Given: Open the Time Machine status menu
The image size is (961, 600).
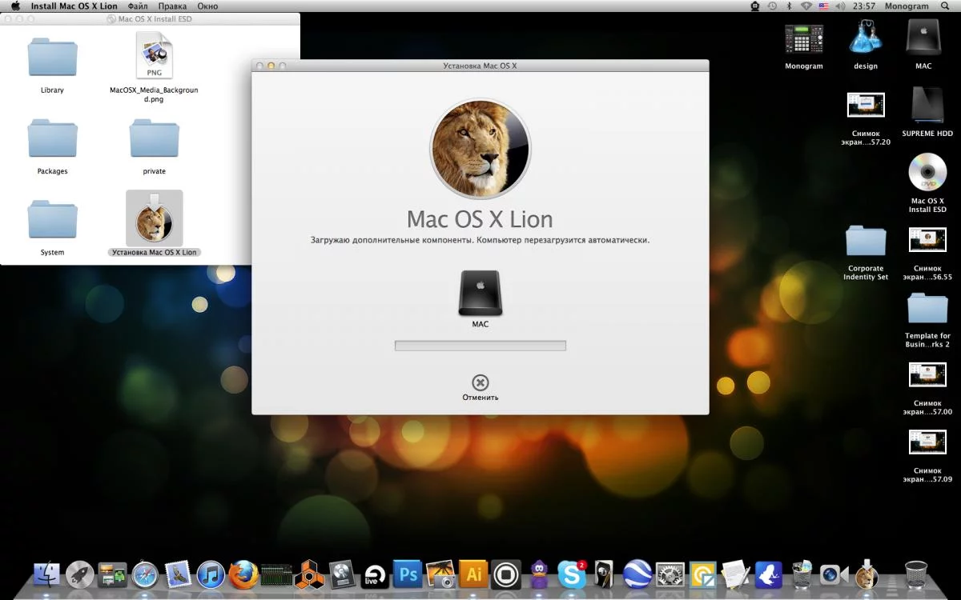Looking at the screenshot, I should 772,6.
